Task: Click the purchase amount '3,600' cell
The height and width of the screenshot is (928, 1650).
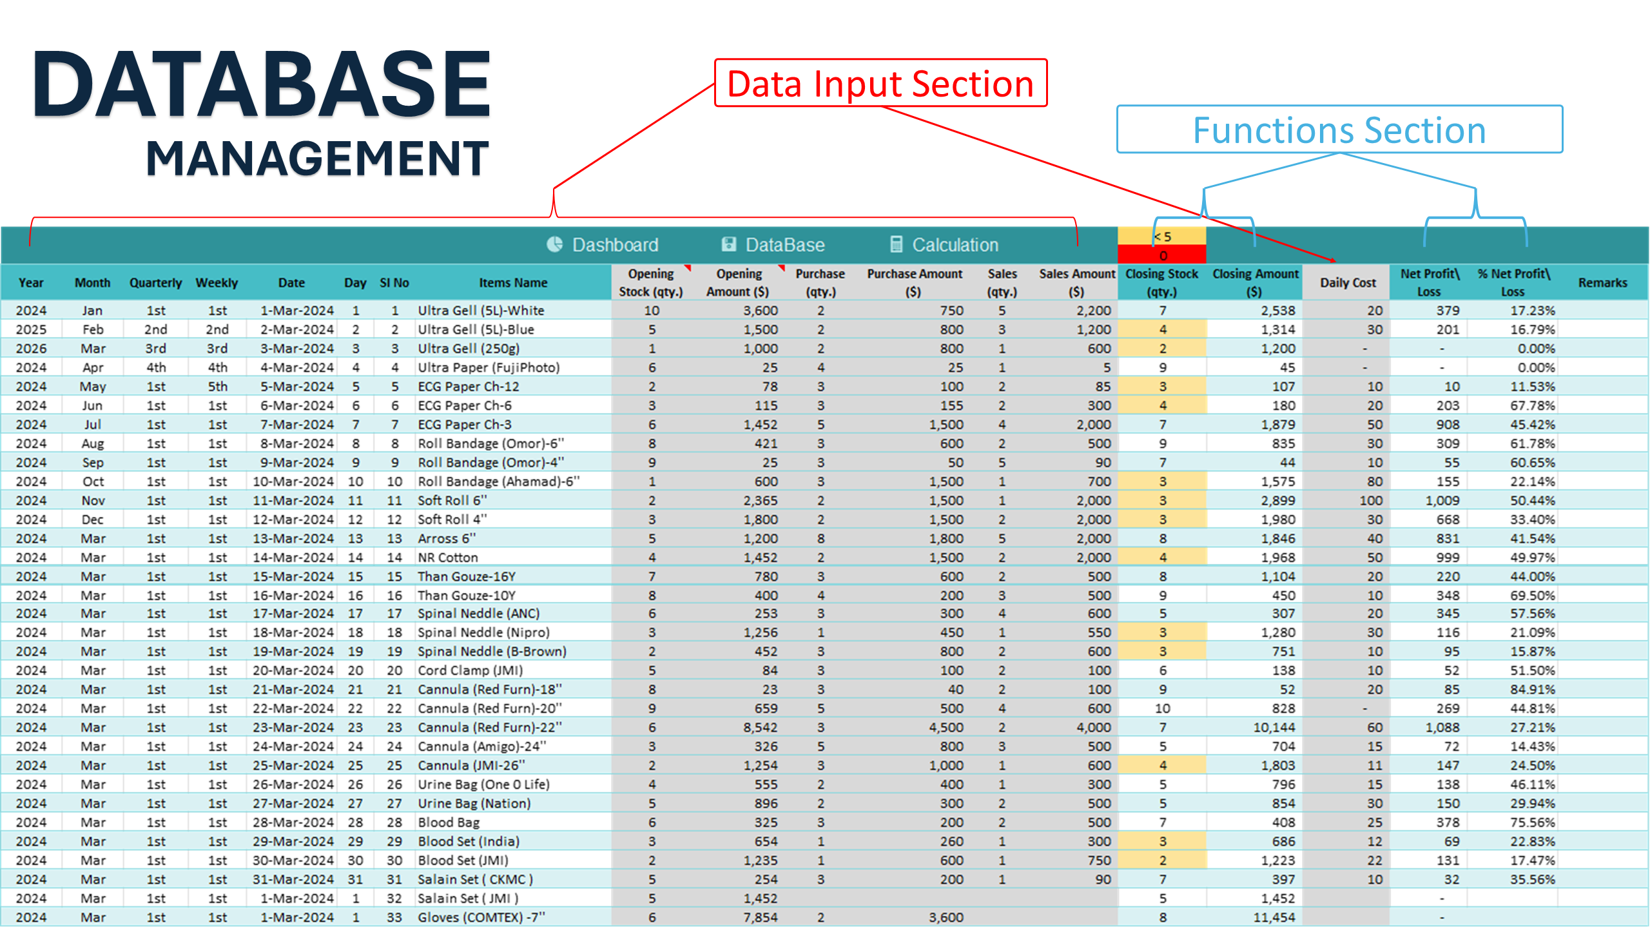Action: pos(915,917)
